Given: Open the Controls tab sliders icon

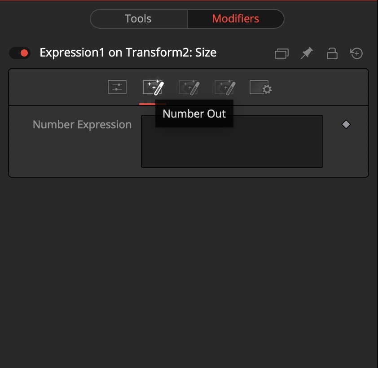Looking at the screenshot, I should (x=117, y=87).
